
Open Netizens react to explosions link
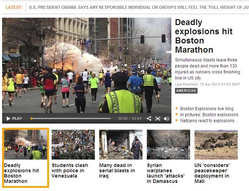(x=207, y=121)
